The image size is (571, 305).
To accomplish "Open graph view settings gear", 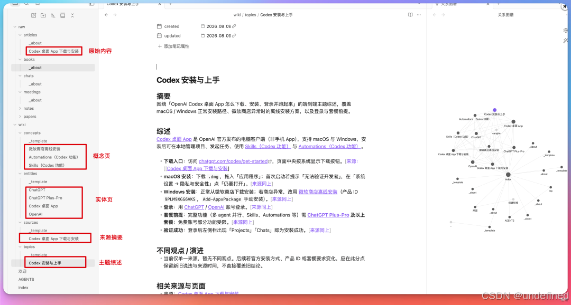I will (x=566, y=30).
